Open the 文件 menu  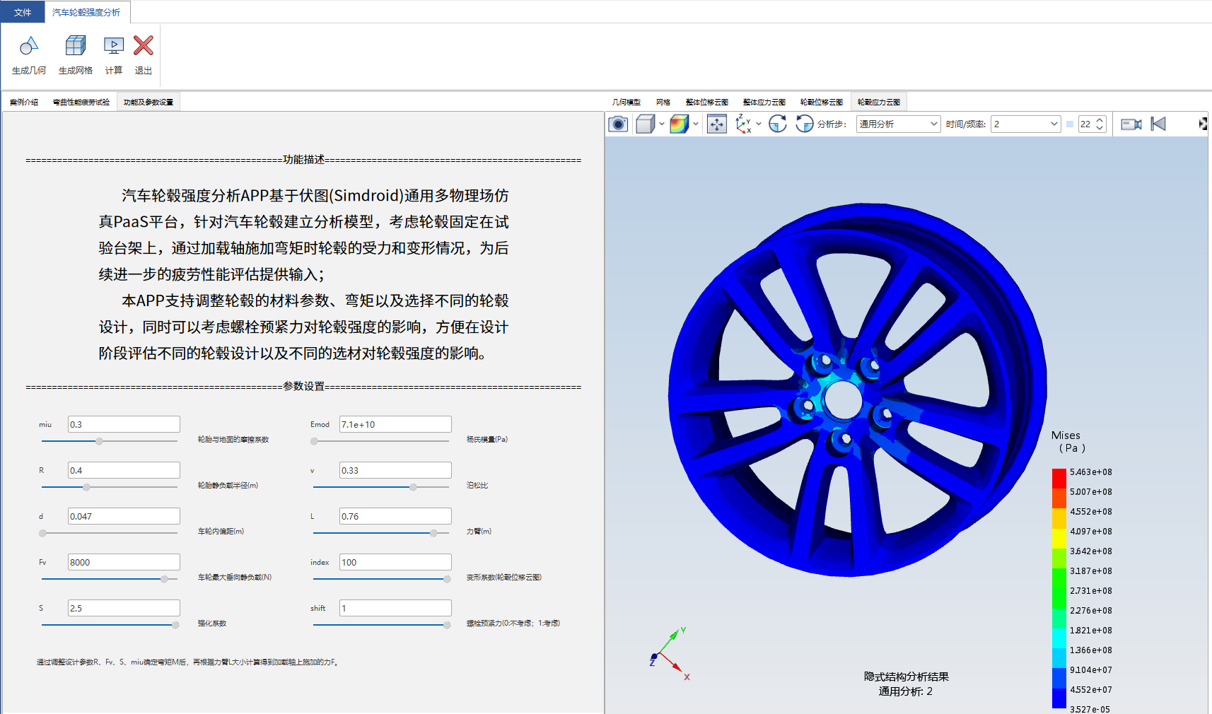click(23, 12)
